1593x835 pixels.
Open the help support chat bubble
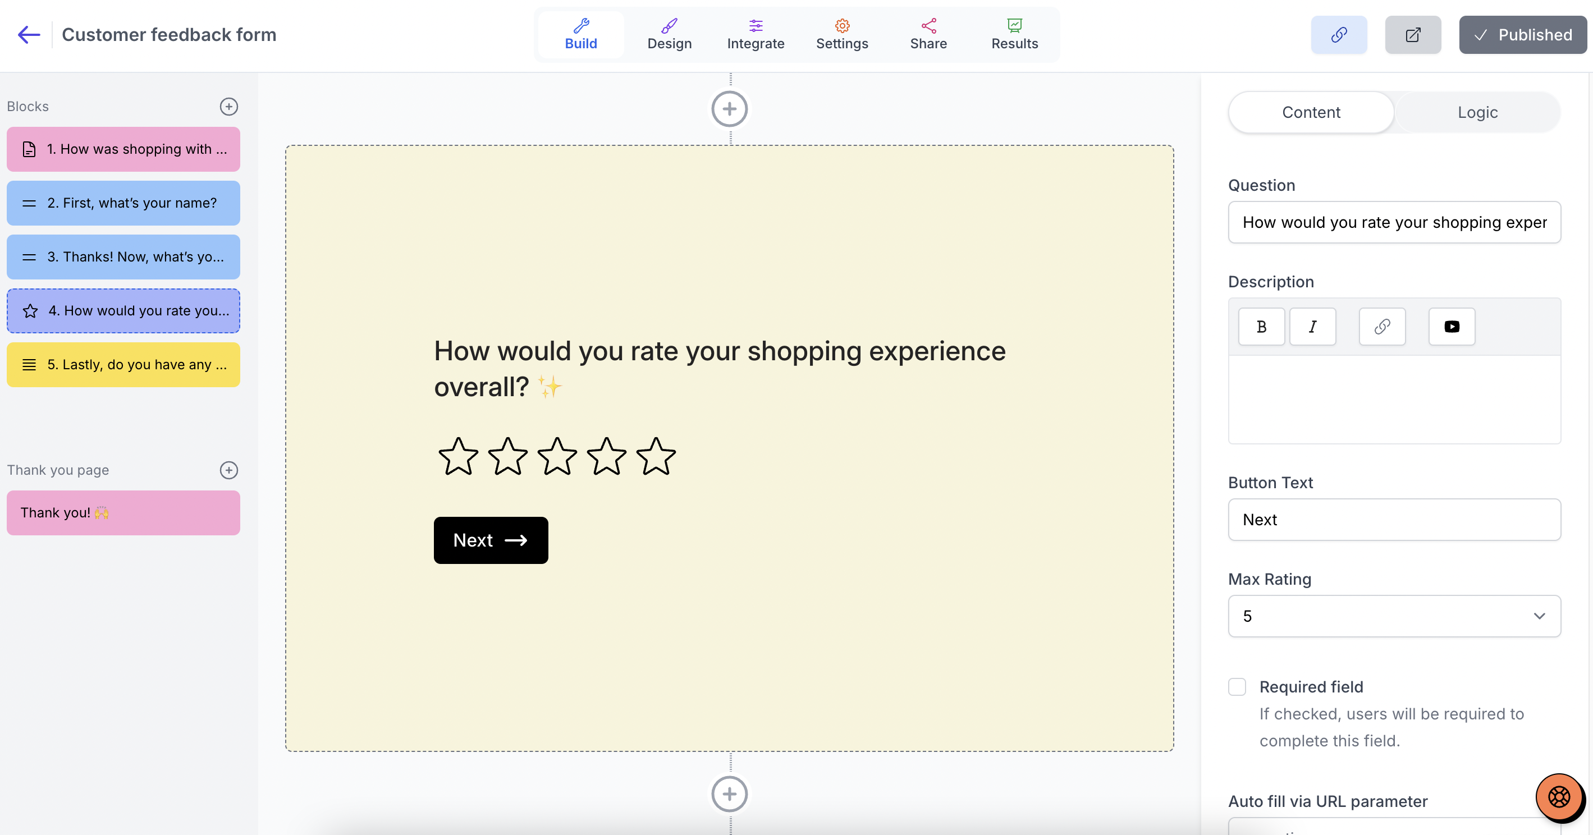coord(1559,797)
